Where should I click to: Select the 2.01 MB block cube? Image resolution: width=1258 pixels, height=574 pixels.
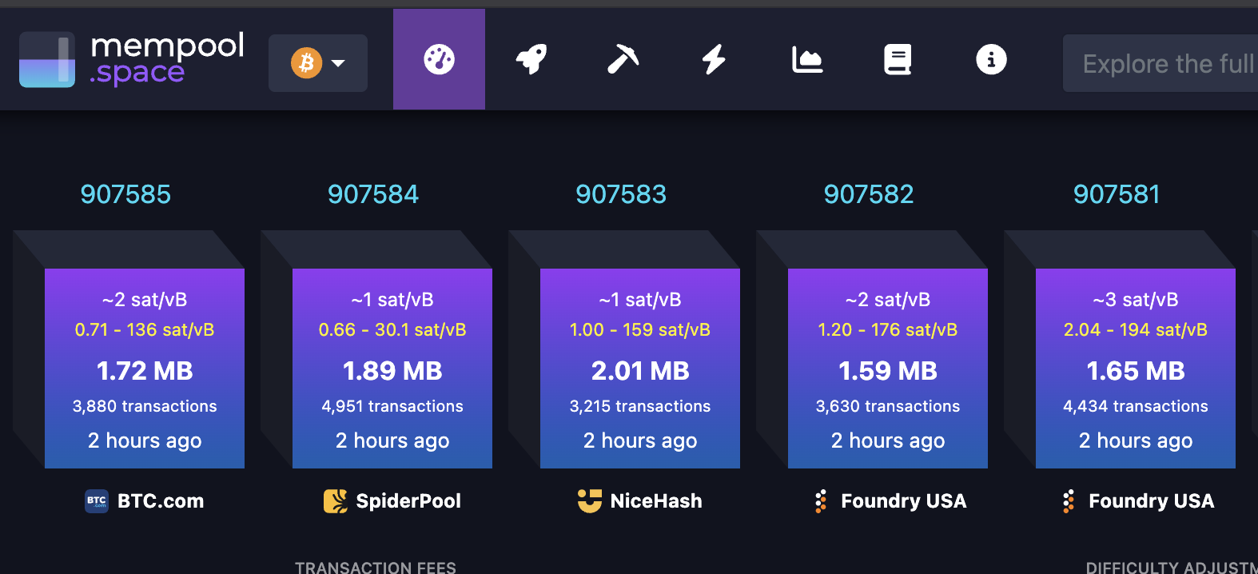tap(640, 369)
